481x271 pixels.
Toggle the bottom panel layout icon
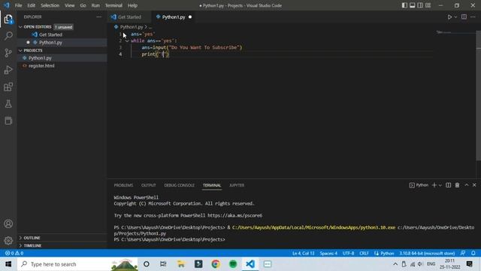413,5
